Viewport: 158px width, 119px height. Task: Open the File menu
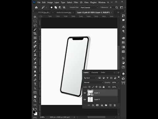coord(39,2)
